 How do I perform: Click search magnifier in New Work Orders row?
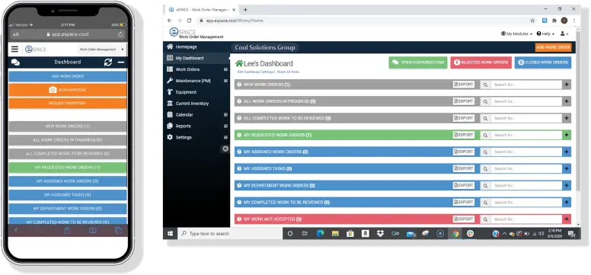coord(485,85)
